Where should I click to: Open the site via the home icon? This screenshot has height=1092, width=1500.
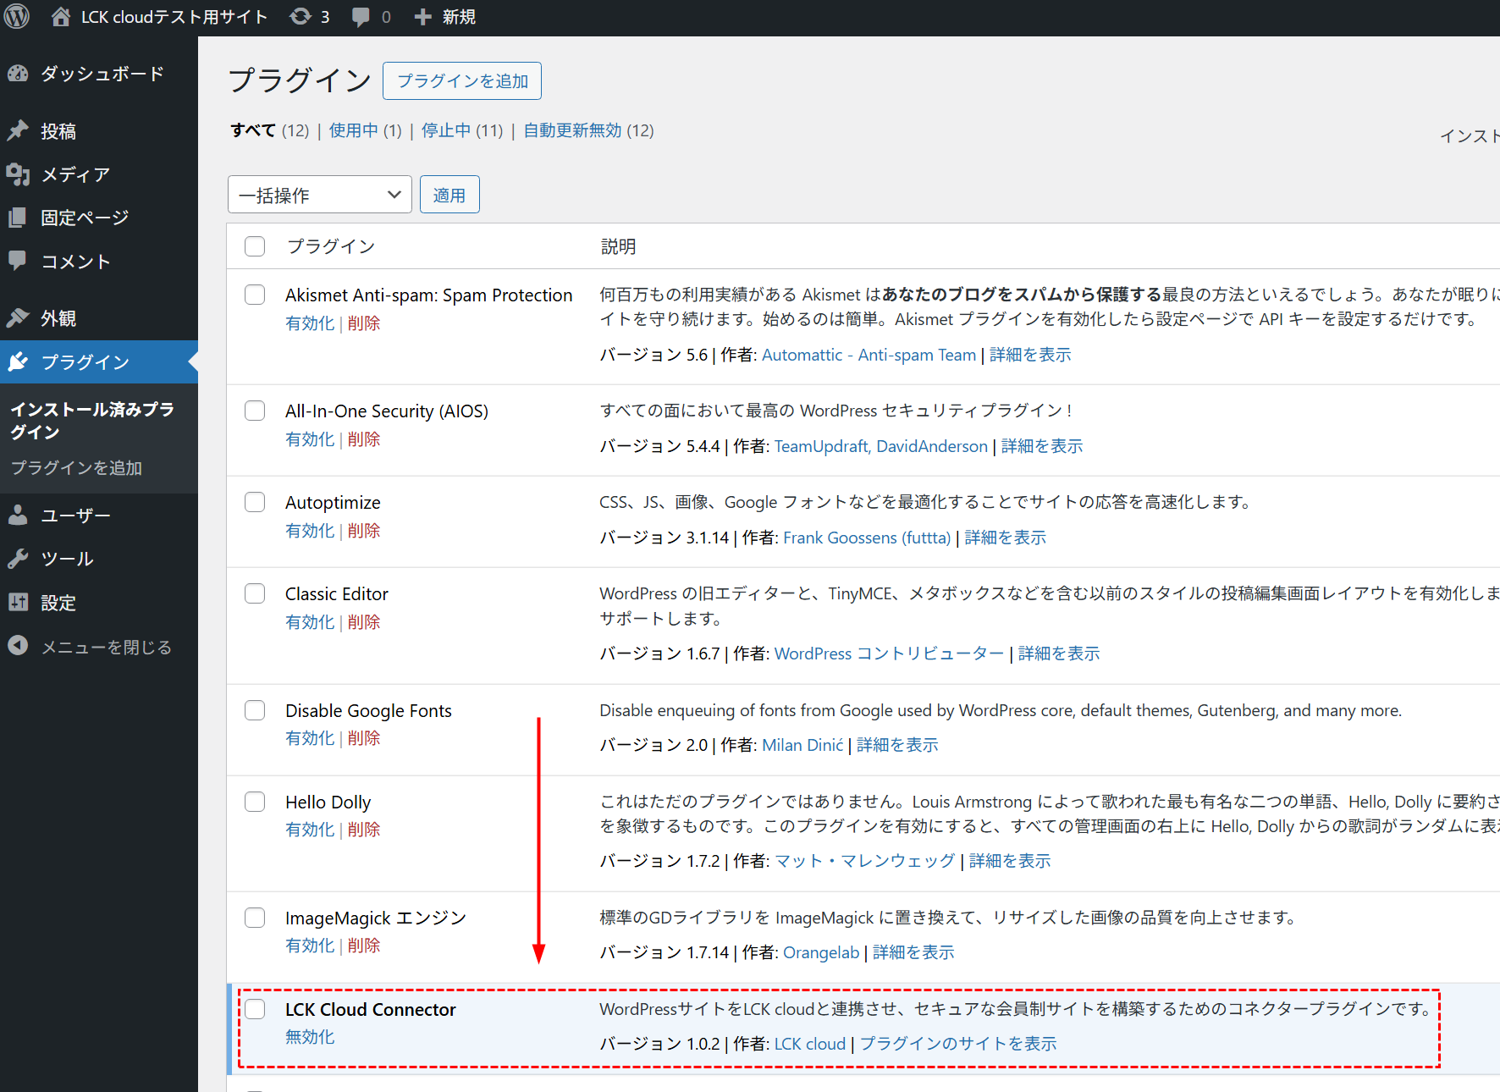coord(59,16)
